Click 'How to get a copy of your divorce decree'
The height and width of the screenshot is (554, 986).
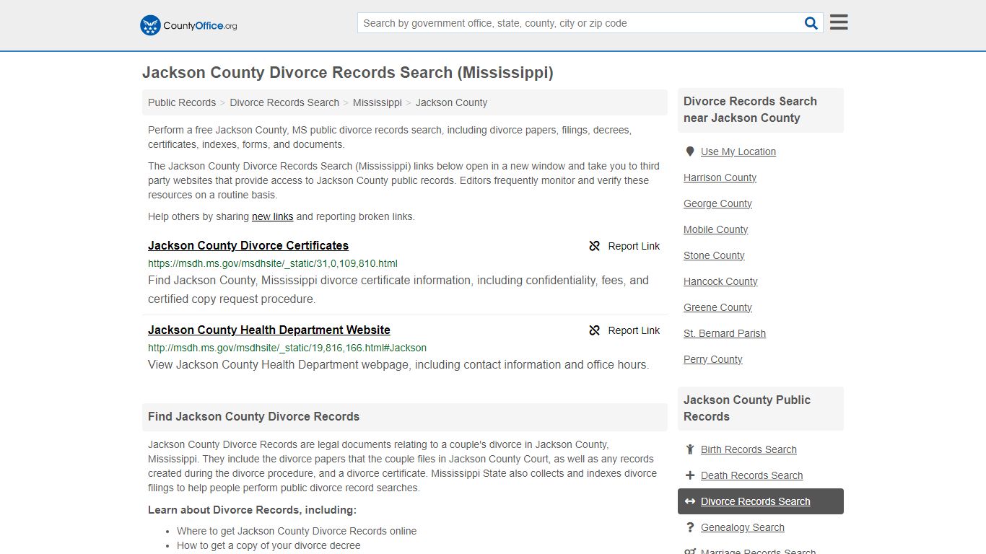[x=269, y=545]
